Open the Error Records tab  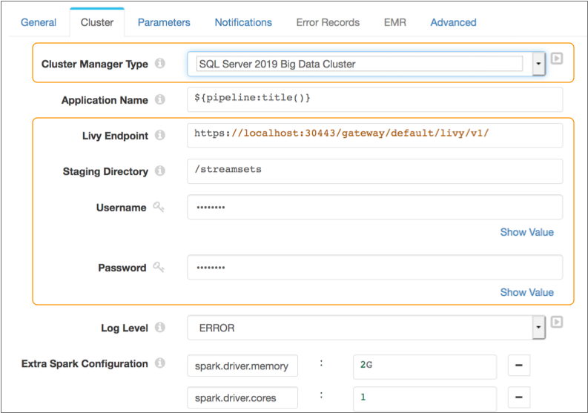328,22
